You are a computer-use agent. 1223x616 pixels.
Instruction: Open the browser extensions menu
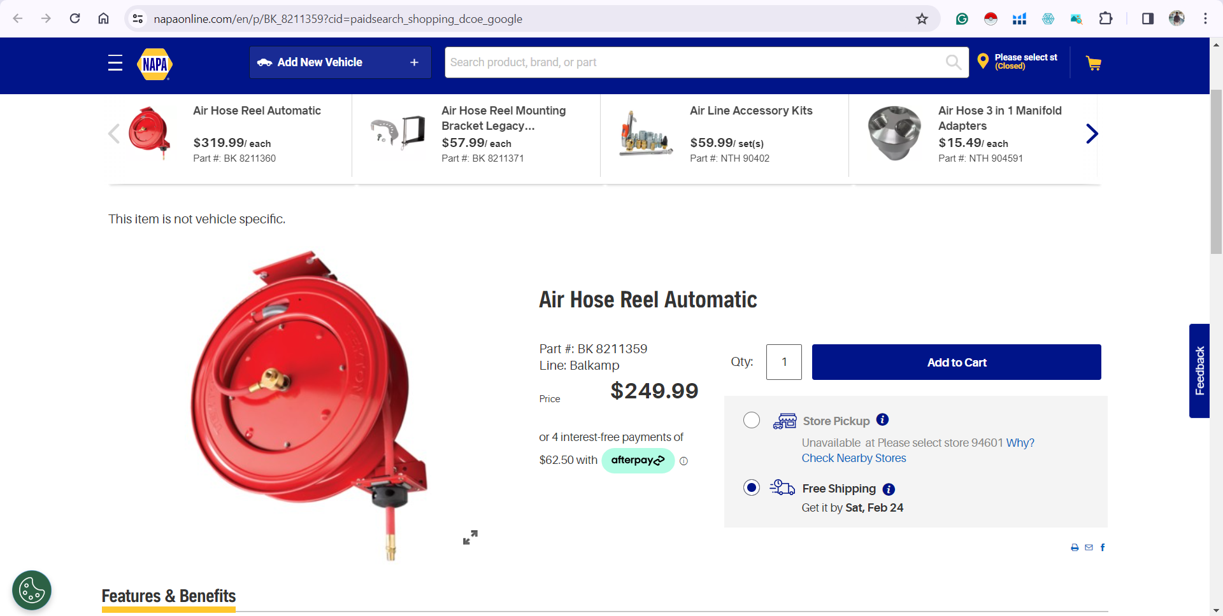[x=1106, y=18]
